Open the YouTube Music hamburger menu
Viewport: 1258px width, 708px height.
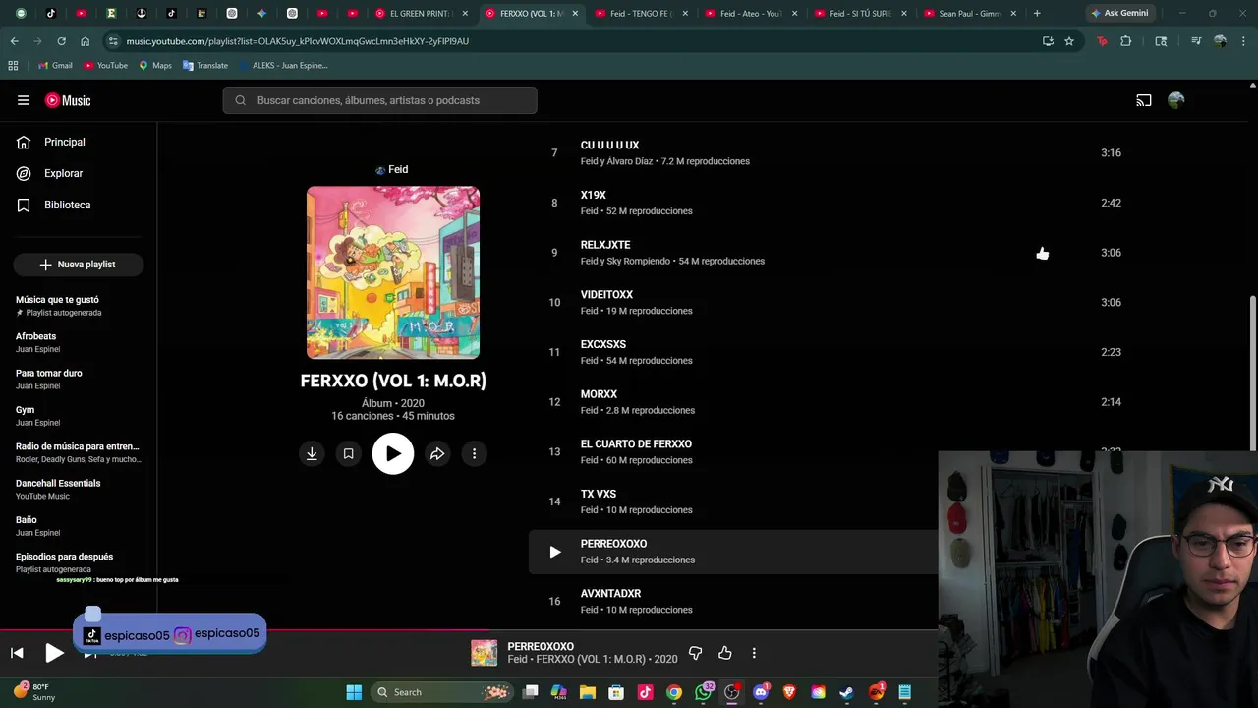(24, 100)
